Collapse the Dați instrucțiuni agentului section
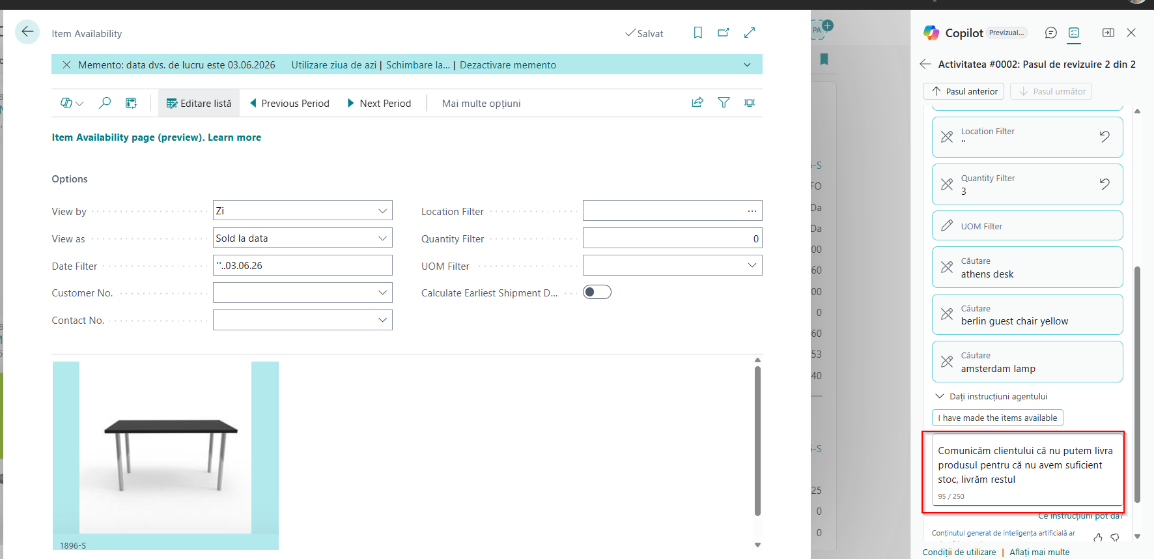Screen dimensions: 1154x559 (x=940, y=396)
